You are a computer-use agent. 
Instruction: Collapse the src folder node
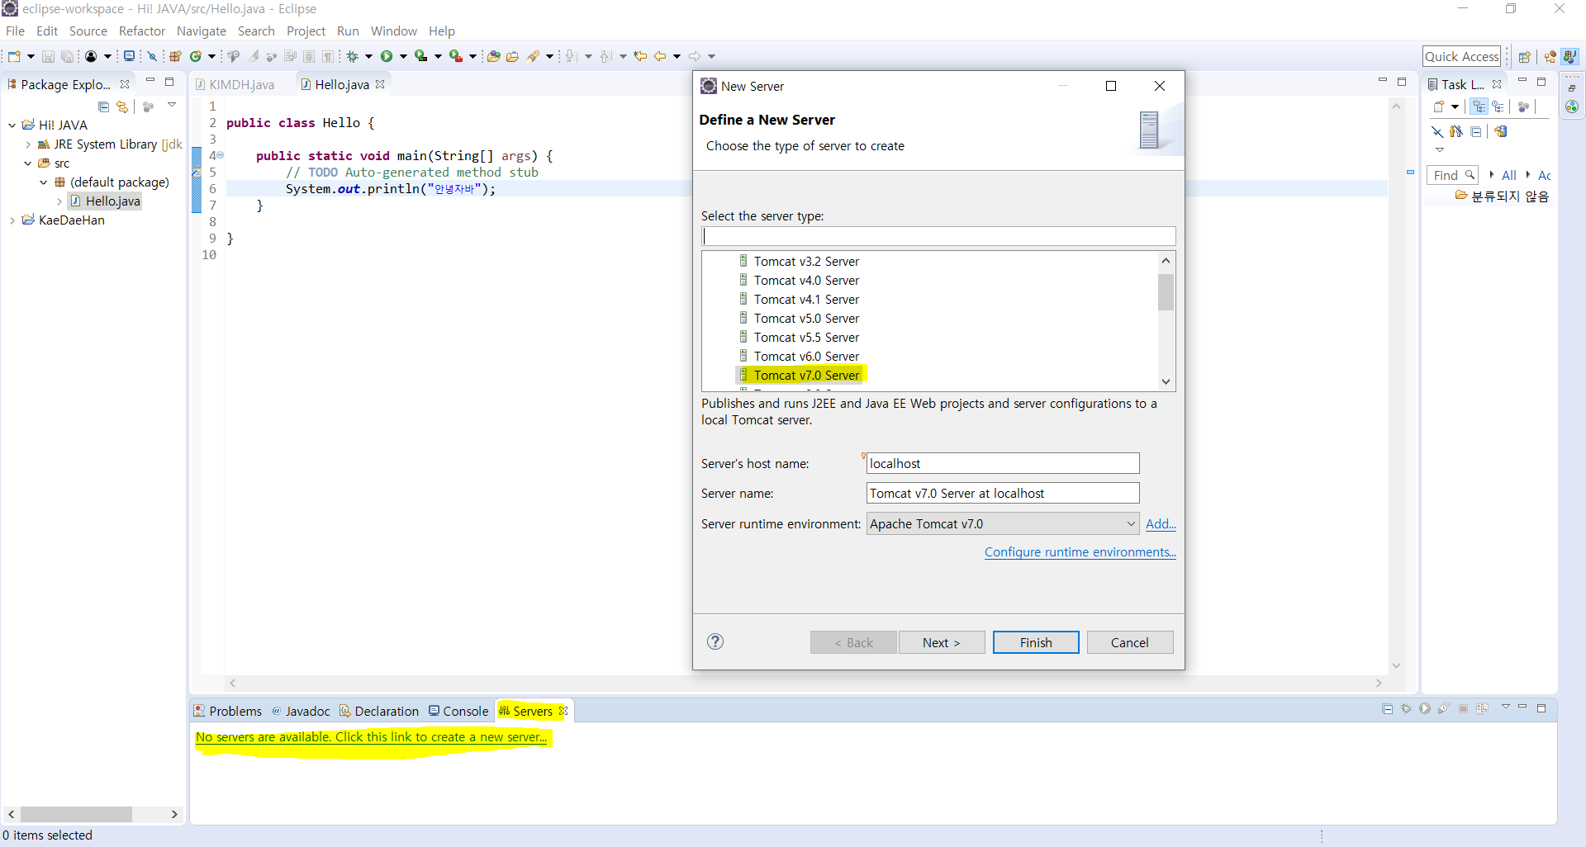pyautogui.click(x=27, y=163)
